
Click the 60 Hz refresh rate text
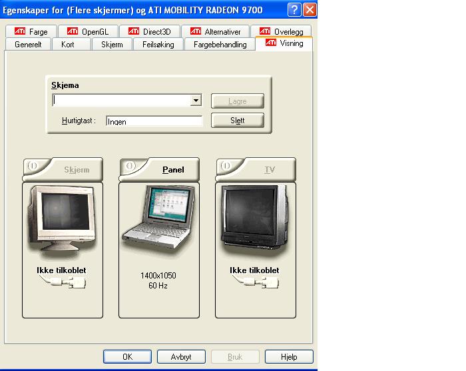[158, 286]
